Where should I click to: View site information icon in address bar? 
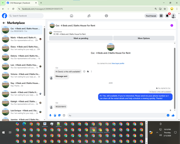coord(19,9)
